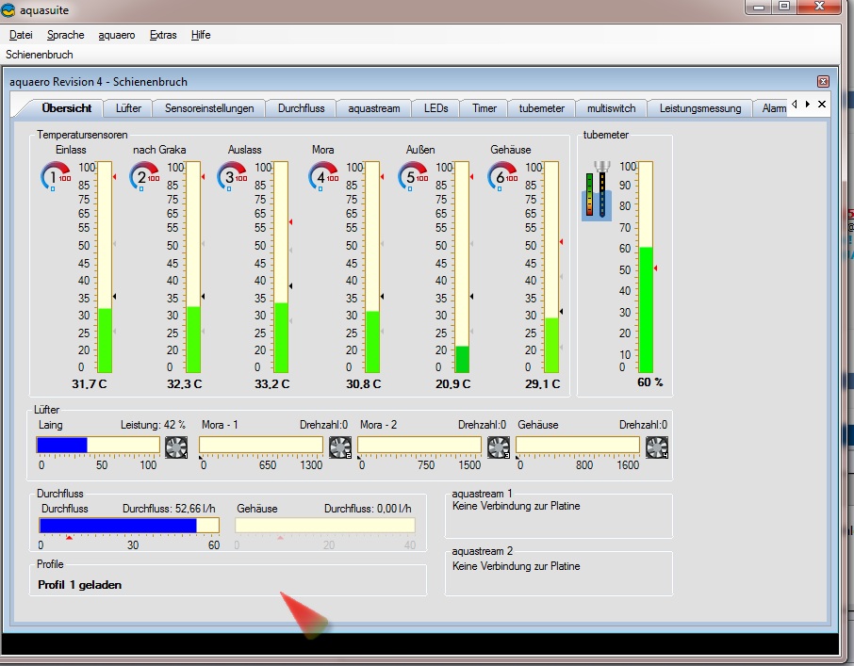Click the fan 3 icon next to Mora - 2
This screenshot has height=666, width=854.
coord(499,447)
